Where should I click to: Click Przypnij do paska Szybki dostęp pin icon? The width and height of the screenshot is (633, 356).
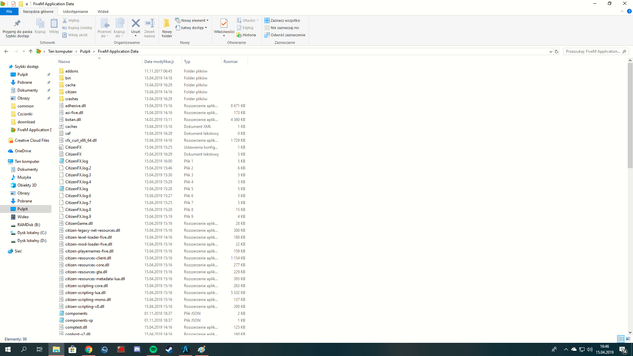[17, 24]
